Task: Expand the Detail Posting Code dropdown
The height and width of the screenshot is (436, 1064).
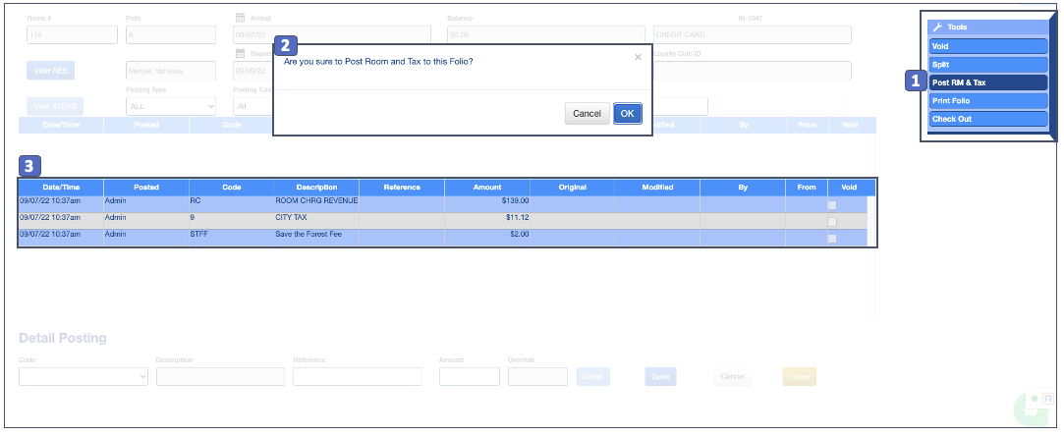Action: pyautogui.click(x=84, y=376)
